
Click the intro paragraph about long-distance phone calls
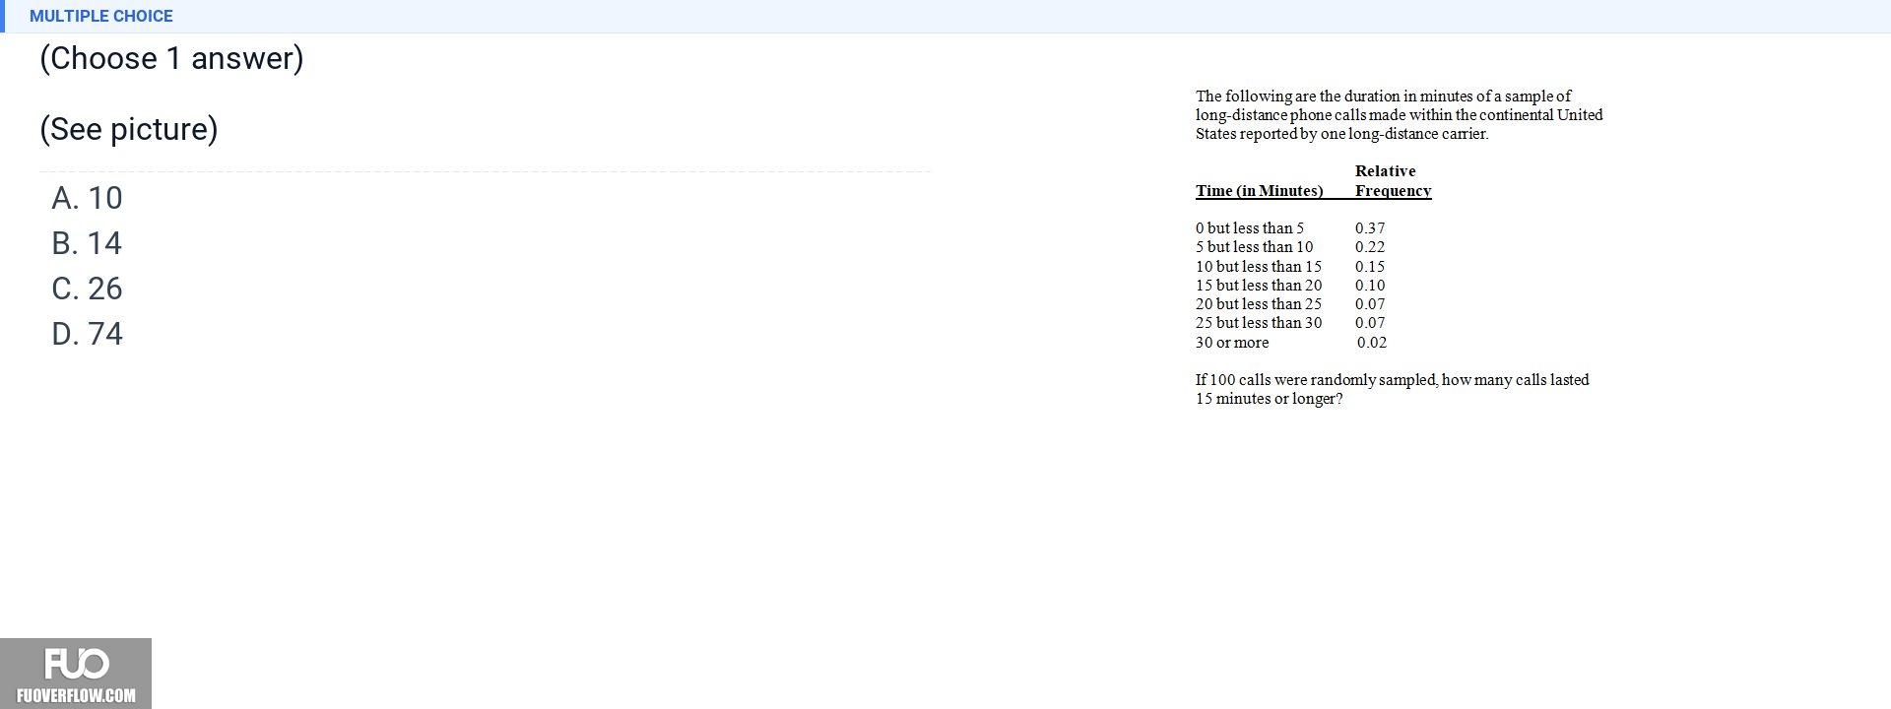tap(1400, 115)
